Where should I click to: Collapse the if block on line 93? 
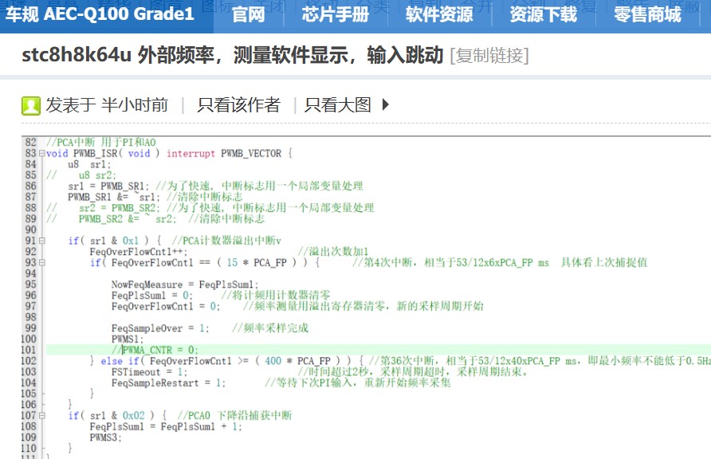point(41,263)
